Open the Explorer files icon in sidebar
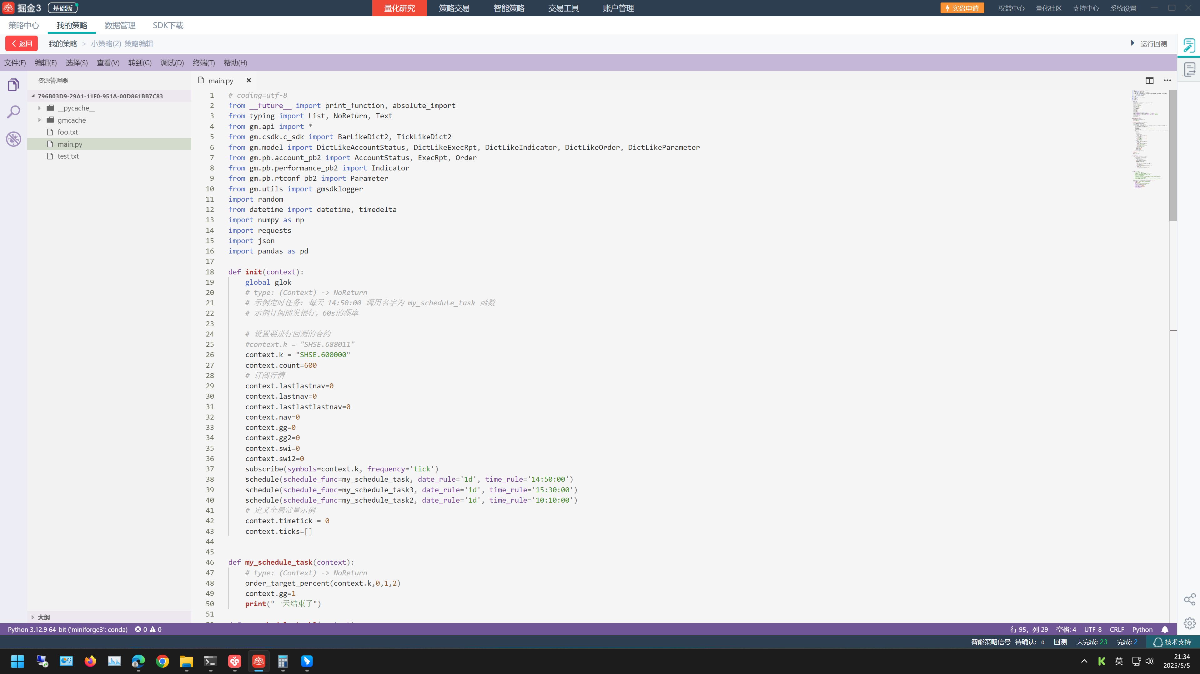 click(x=13, y=85)
